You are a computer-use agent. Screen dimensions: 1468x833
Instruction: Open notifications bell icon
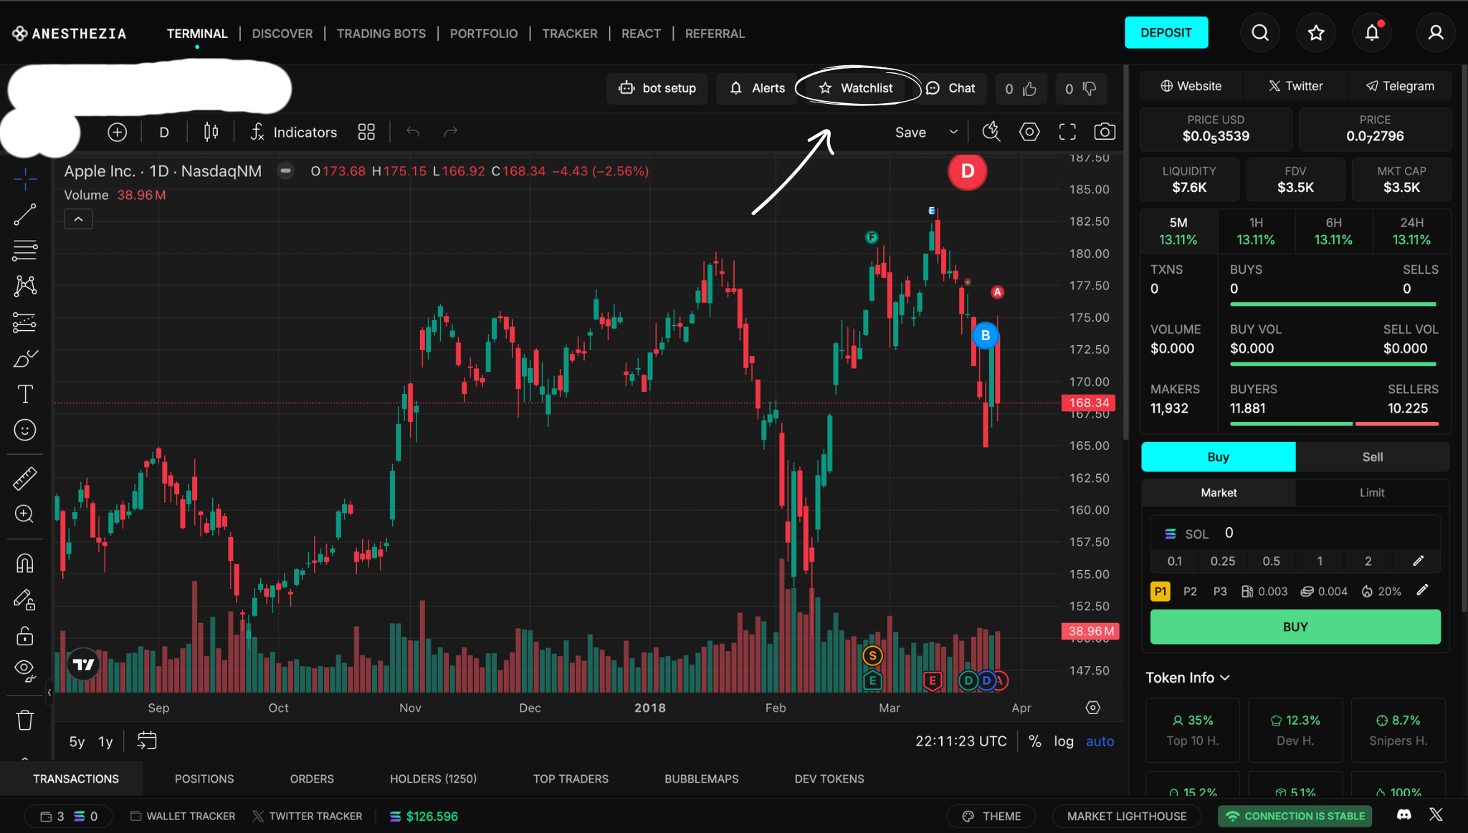tap(1371, 33)
